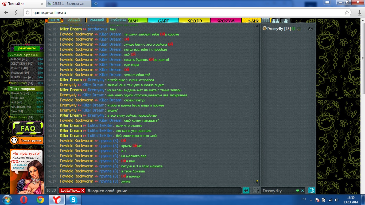This screenshot has height=205, width=365.
Task: Click Dremy4iy sender in the видно* message
Action: pos(68,110)
